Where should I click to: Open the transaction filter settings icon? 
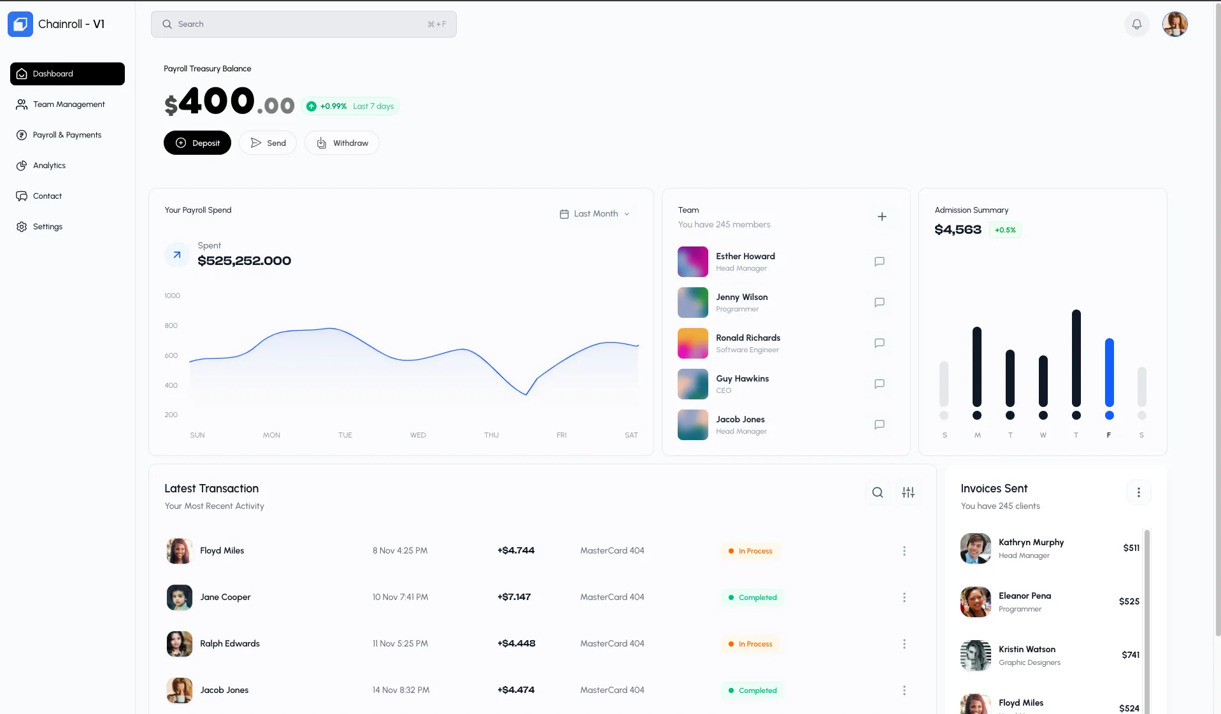point(908,492)
